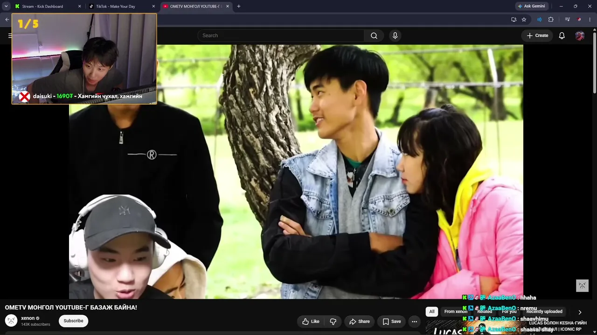Close the TikTok - Make Your Day tab
Viewport: 597px width, 335px height.
pos(153,7)
